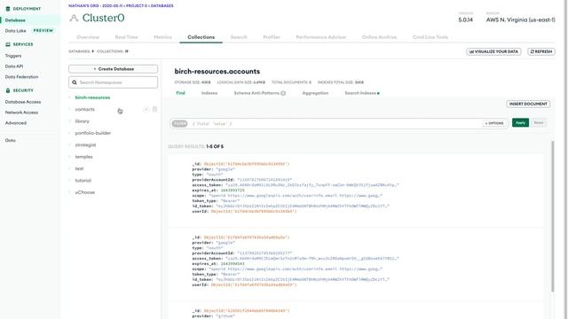Open Advanced security settings
This screenshot has height=319, width=568.
[16, 123]
